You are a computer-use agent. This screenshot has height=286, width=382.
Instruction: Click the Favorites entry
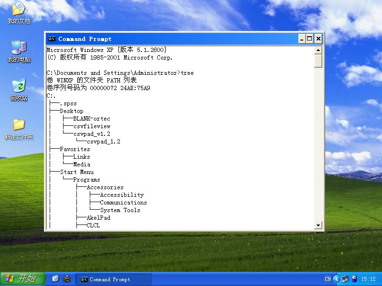75,149
